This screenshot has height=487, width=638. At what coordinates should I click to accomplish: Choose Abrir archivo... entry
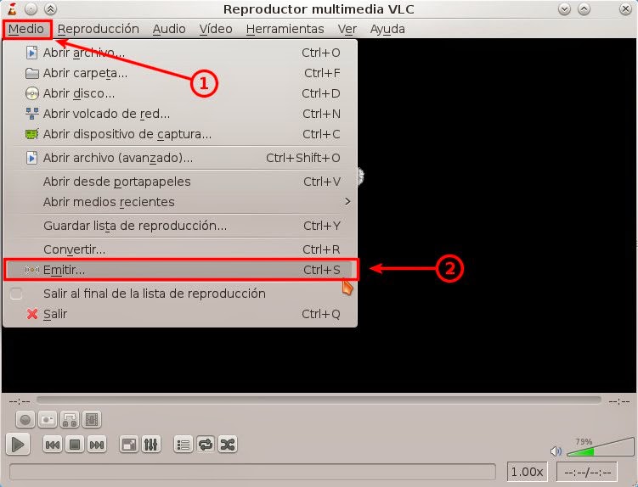click(180, 53)
